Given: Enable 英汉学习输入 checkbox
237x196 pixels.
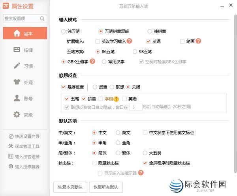Looking at the screenshot, I should coord(98,41).
